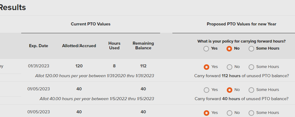Select Yes radio in bottom partially visible row
Viewport: 295px width, 117px height.
(x=206, y=113)
